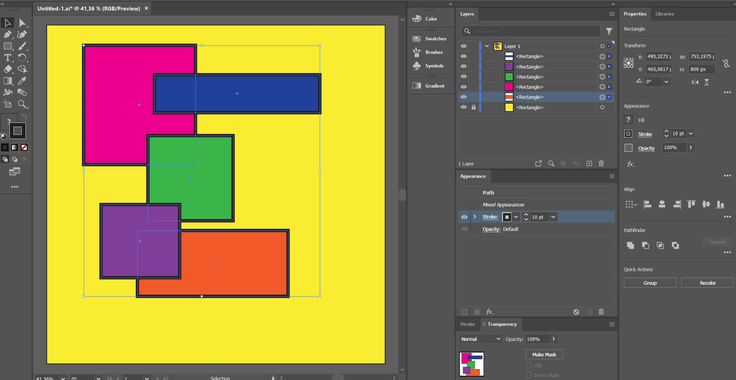Click the purple Rectangle layer thumbnail
Viewport: 736px width, 380px height.
[509, 67]
